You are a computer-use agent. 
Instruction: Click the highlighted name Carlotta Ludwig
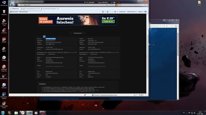point(51,39)
